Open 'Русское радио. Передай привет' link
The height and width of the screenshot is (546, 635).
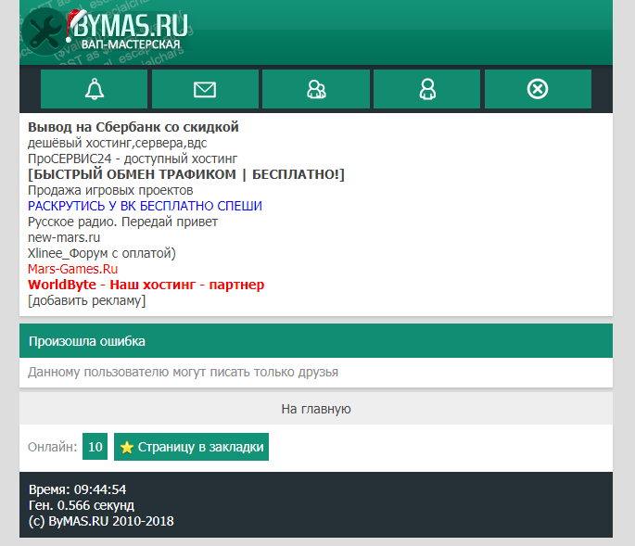(122, 222)
